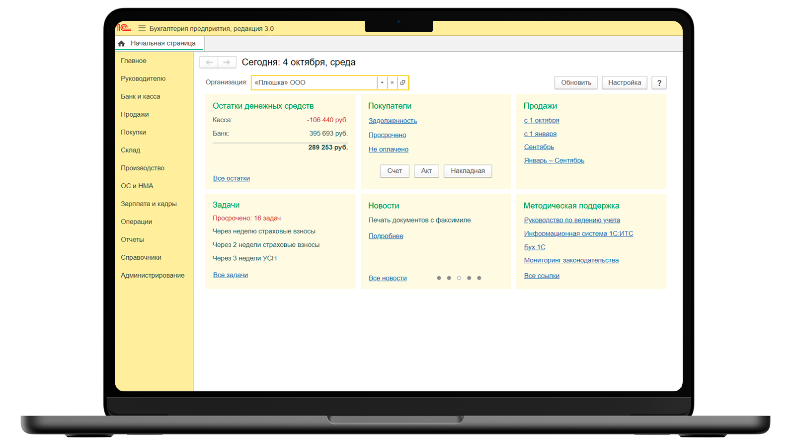Create a Накладная for buyers
Image resolution: width=795 pixels, height=447 pixels.
click(x=468, y=171)
